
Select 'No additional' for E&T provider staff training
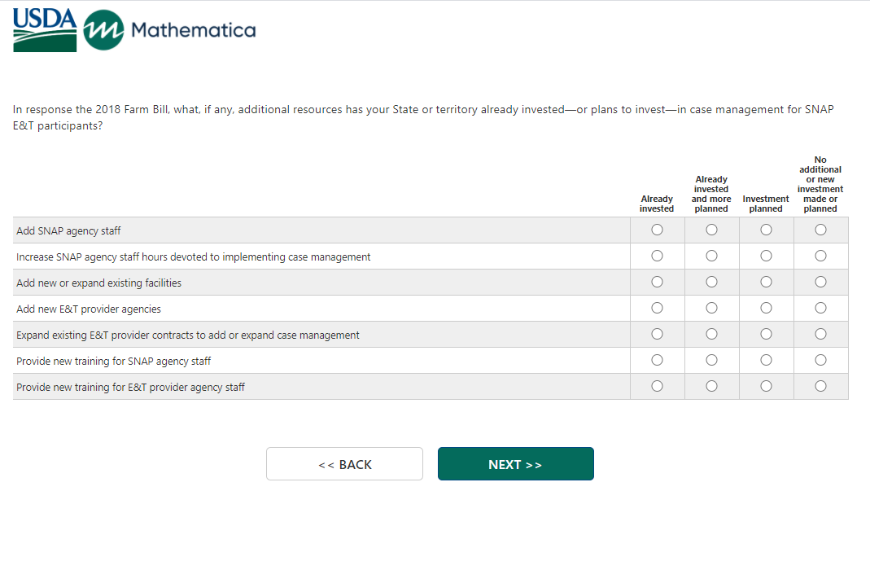[x=820, y=387]
